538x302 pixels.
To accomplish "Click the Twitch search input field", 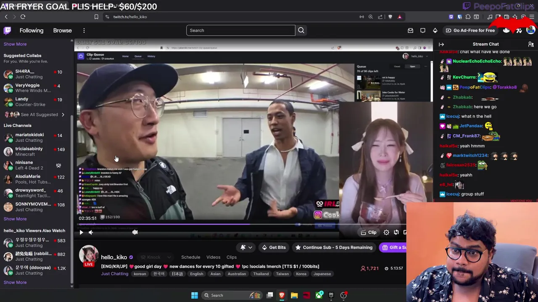I will click(241, 30).
